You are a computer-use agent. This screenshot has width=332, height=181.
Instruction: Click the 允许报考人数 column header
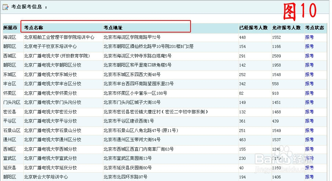coord(287,28)
